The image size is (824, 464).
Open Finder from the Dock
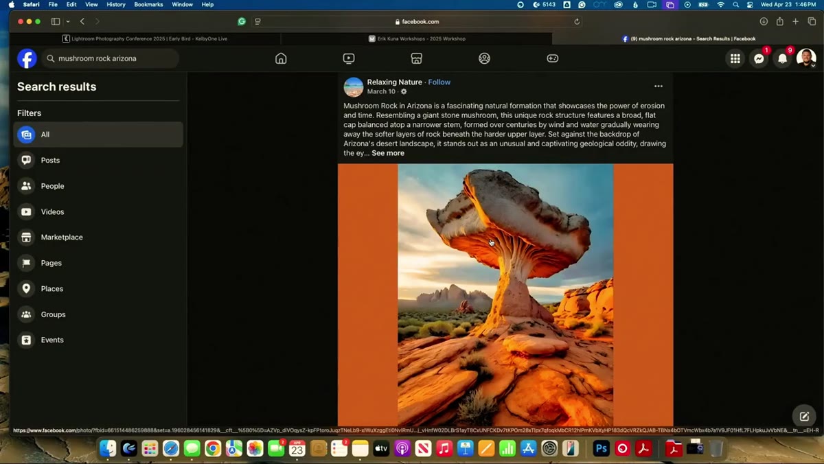[108, 448]
